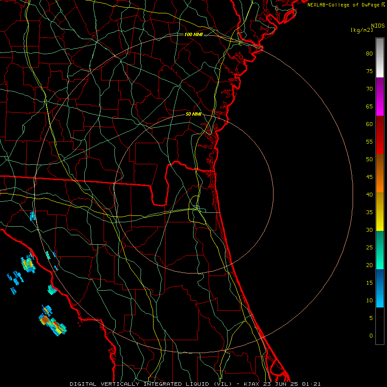Click the scale value 40
This screenshot has height=387, width=387.
[369, 195]
